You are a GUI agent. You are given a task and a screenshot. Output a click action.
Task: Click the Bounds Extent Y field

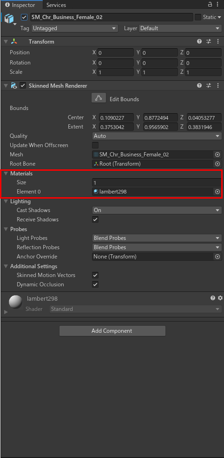point(160,127)
